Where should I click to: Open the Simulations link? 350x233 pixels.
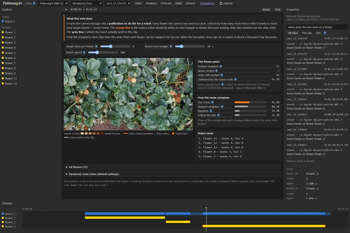coord(207,3)
